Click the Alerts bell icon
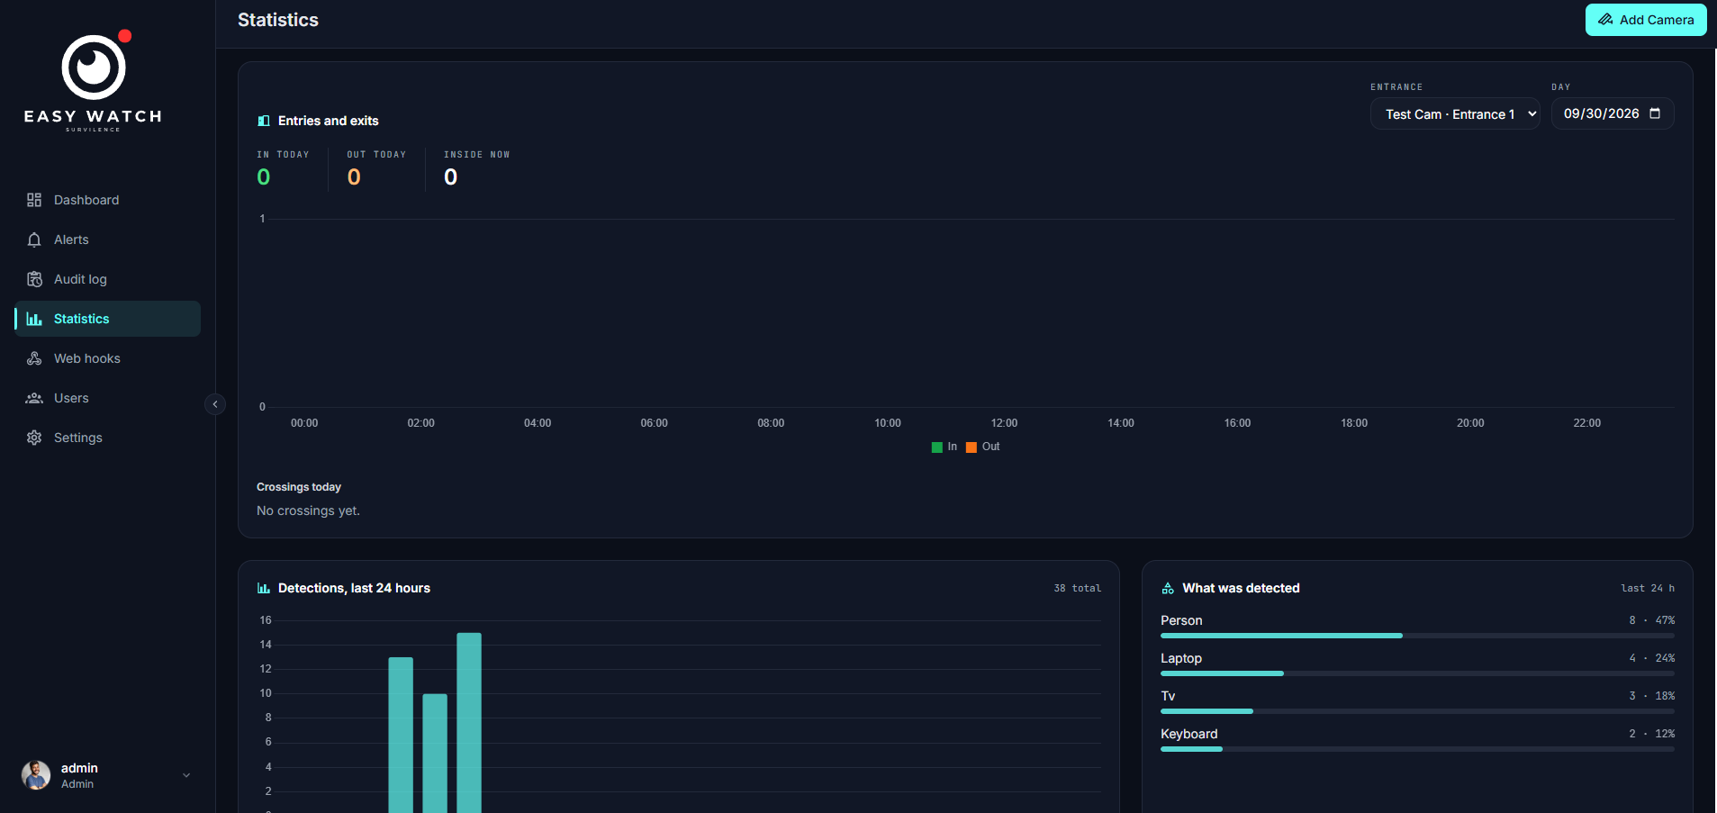Screen dimensions: 1717x813 coord(34,239)
